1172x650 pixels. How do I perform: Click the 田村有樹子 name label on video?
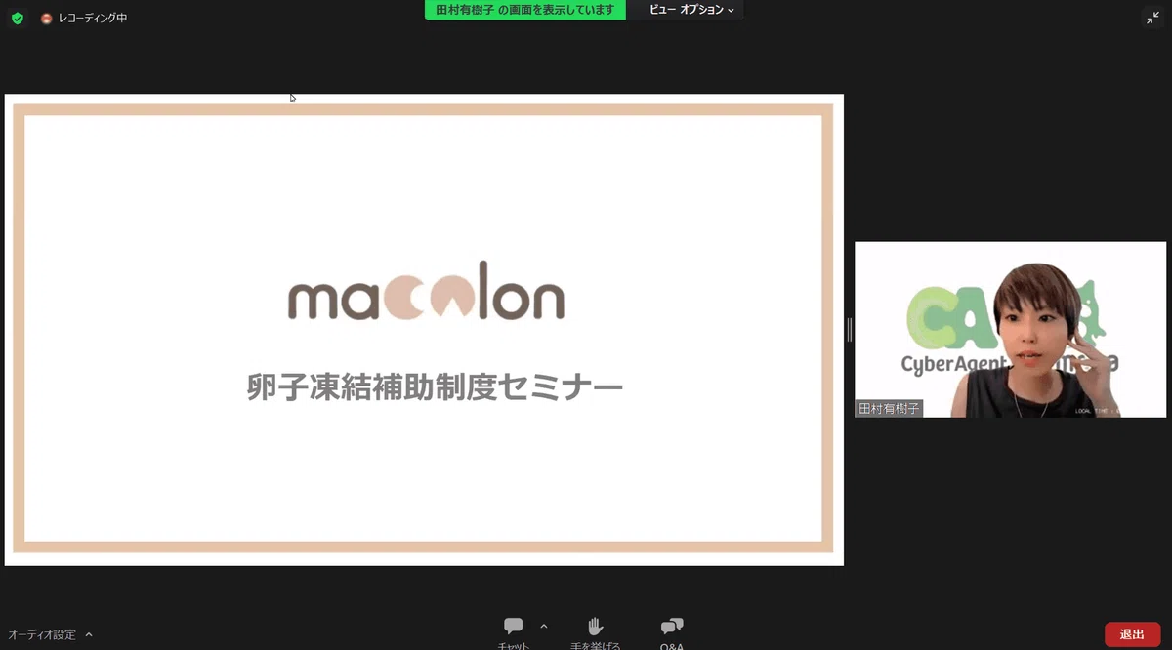click(x=889, y=409)
